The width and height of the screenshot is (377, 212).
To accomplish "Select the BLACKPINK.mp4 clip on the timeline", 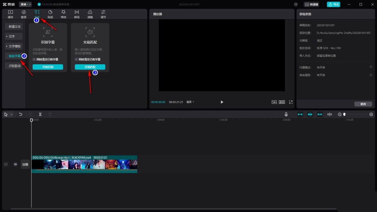I will click(x=84, y=164).
